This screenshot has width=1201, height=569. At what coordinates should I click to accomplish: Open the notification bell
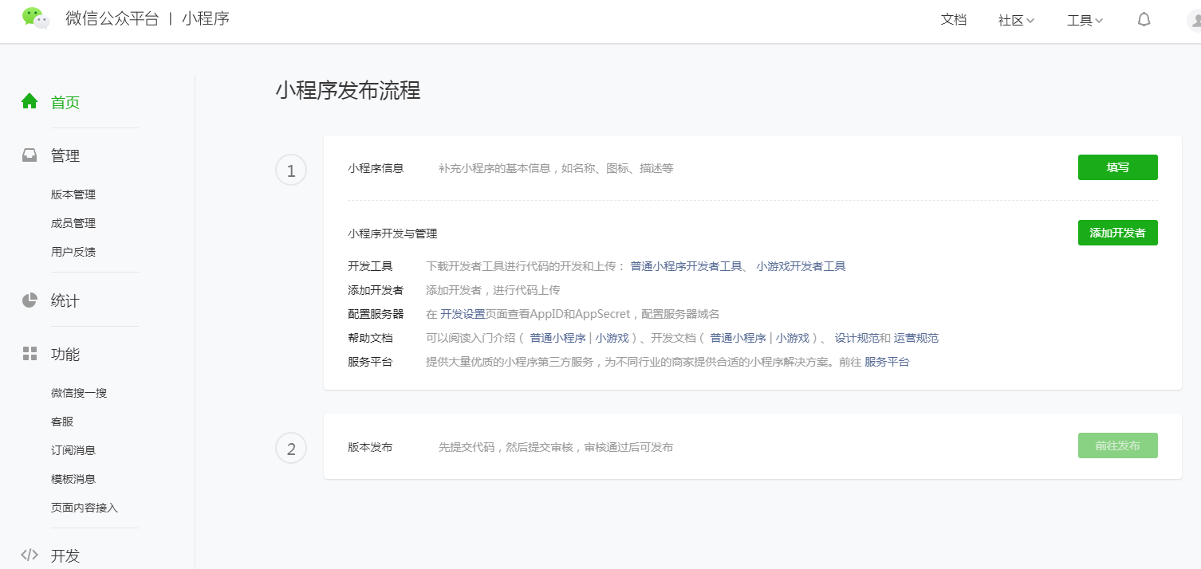point(1144,20)
